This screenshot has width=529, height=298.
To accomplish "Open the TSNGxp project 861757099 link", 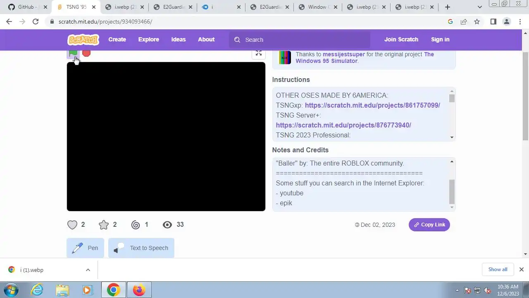I will [x=372, y=105].
